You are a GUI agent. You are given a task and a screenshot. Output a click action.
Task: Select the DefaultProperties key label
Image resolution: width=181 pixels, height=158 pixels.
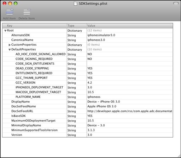click(24, 49)
